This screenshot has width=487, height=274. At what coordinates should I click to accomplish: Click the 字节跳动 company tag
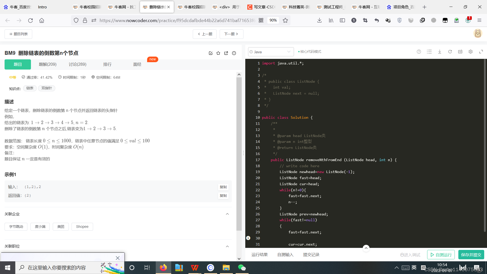pos(16,227)
